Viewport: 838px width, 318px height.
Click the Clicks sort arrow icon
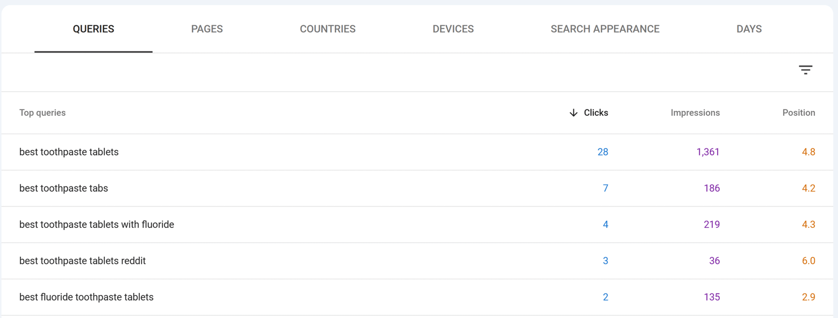(x=574, y=113)
